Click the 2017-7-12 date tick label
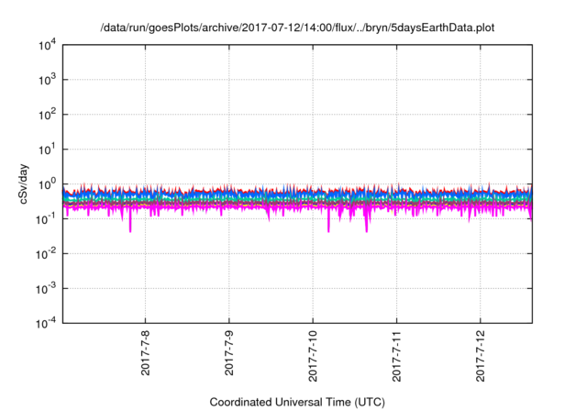 coord(481,356)
